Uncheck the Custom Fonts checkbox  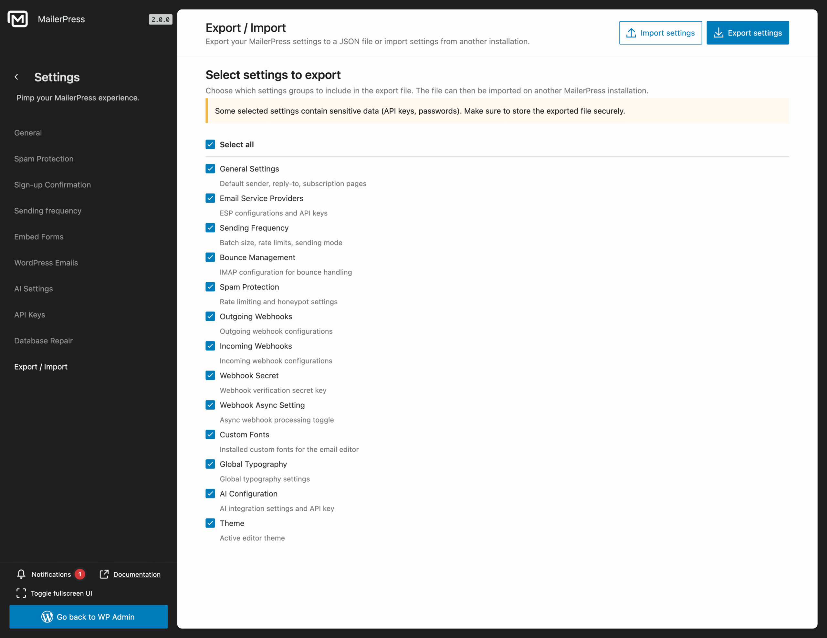tap(210, 434)
